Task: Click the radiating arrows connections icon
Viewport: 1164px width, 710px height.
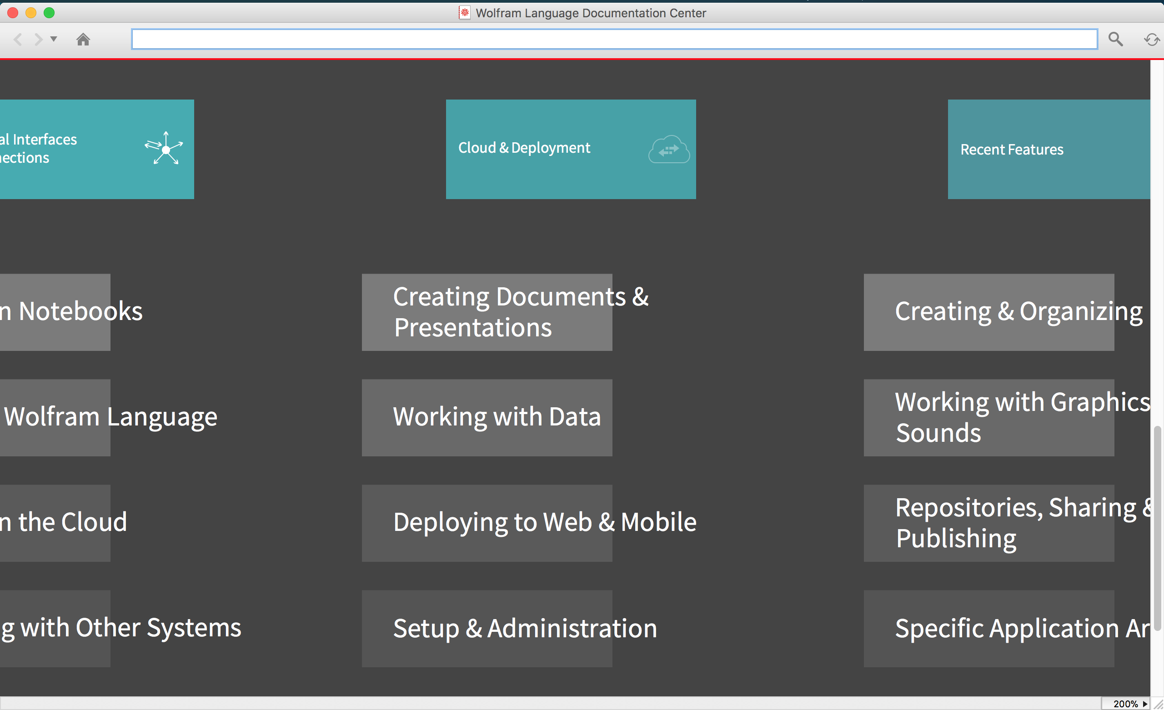Action: pyautogui.click(x=164, y=148)
